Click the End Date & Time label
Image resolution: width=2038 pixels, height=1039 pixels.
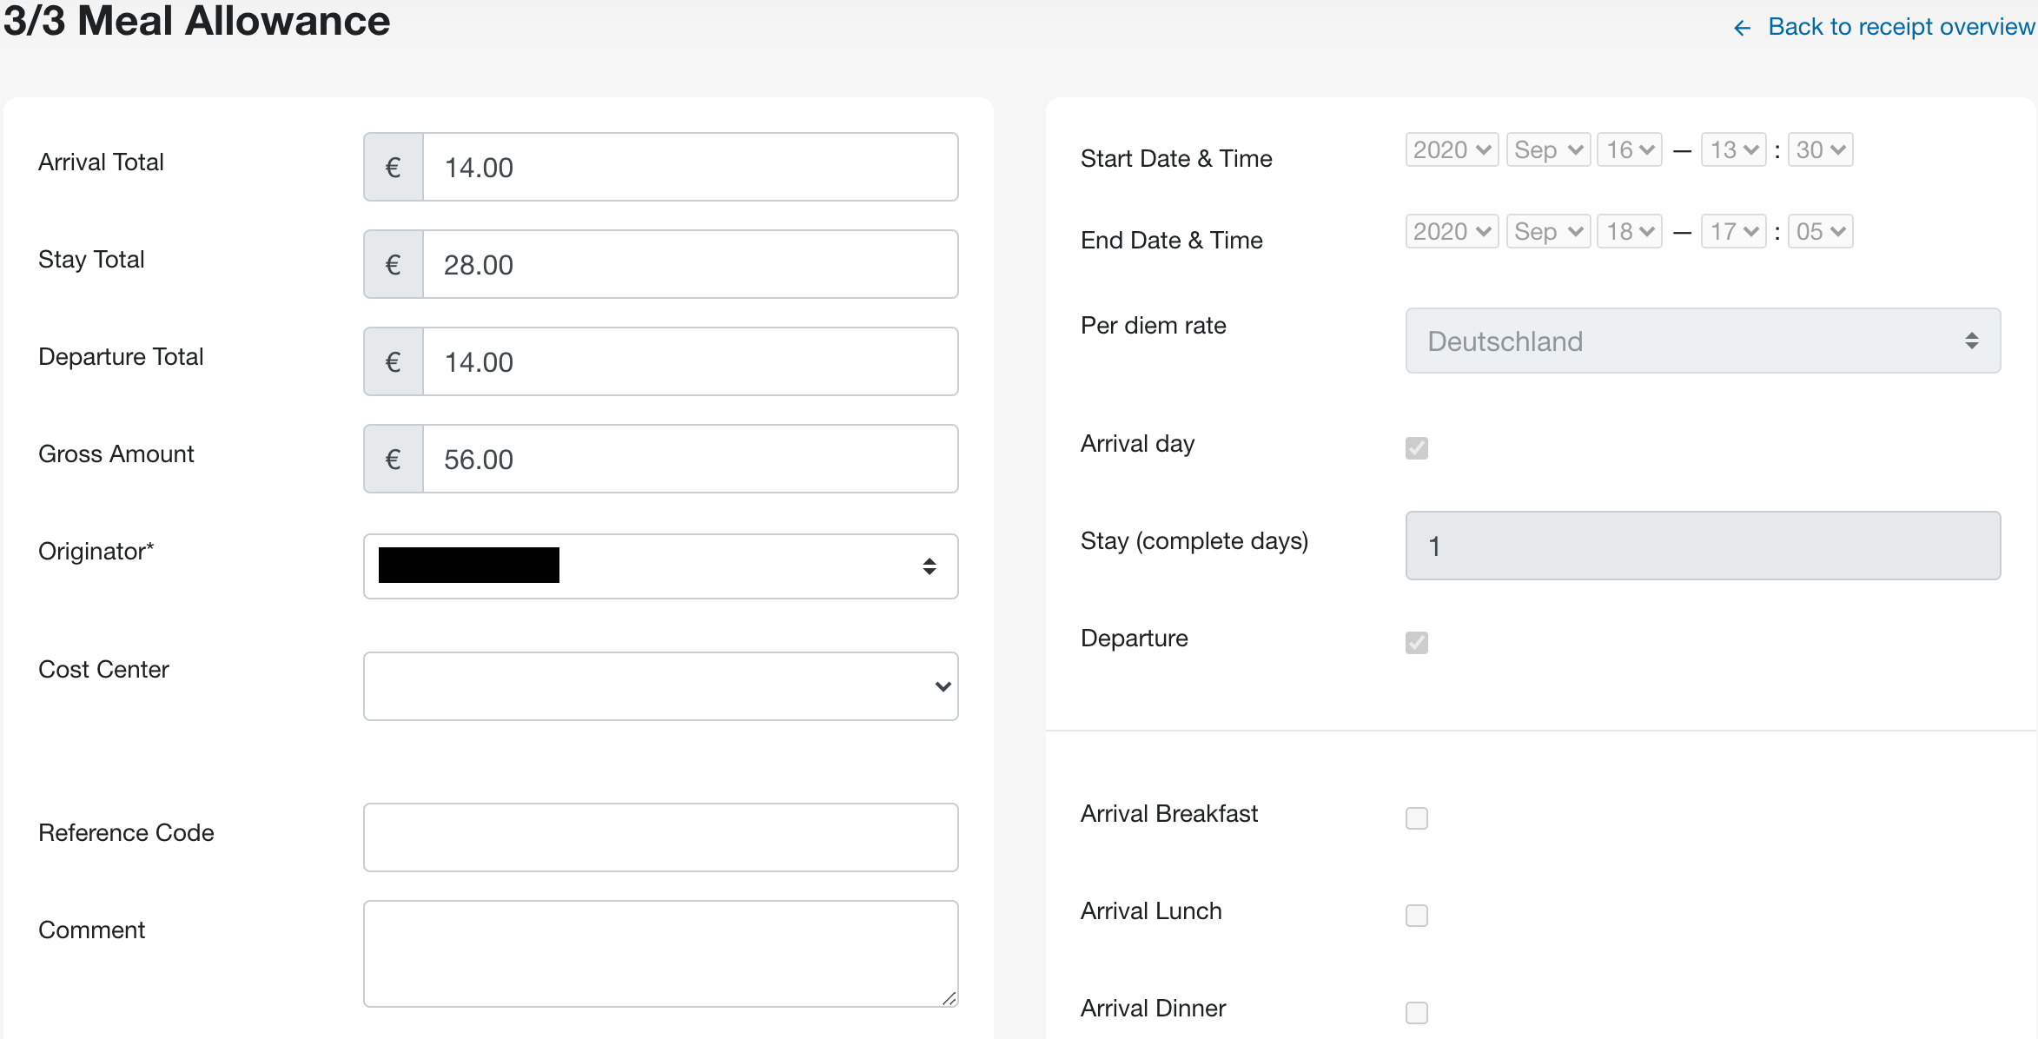point(1172,241)
